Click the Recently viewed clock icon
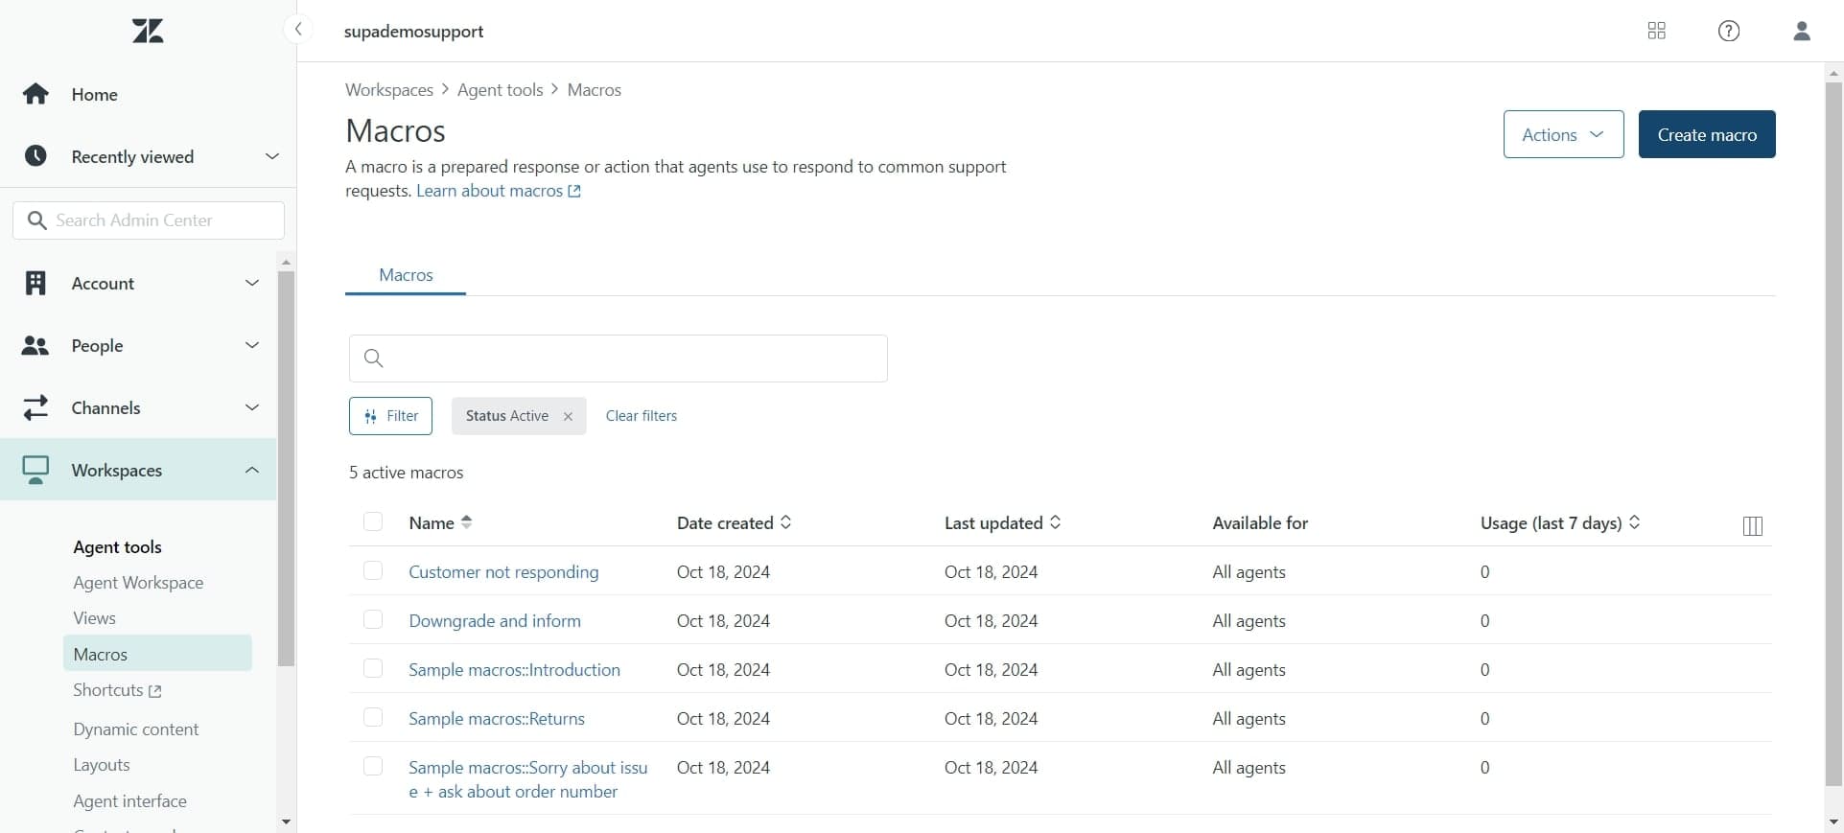 coord(35,156)
